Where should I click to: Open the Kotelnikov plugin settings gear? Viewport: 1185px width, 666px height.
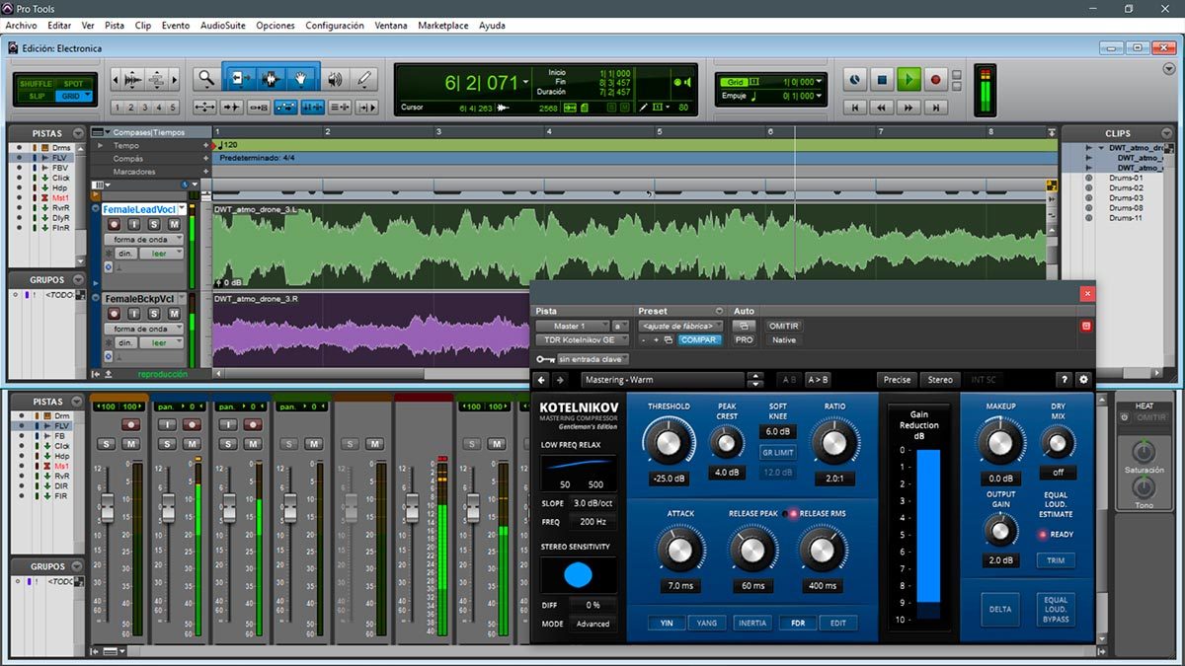click(x=1083, y=380)
